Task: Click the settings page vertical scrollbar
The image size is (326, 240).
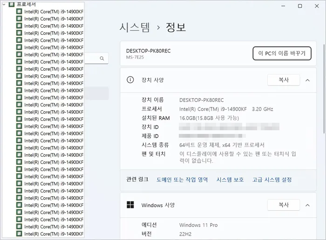Action: coord(324,89)
